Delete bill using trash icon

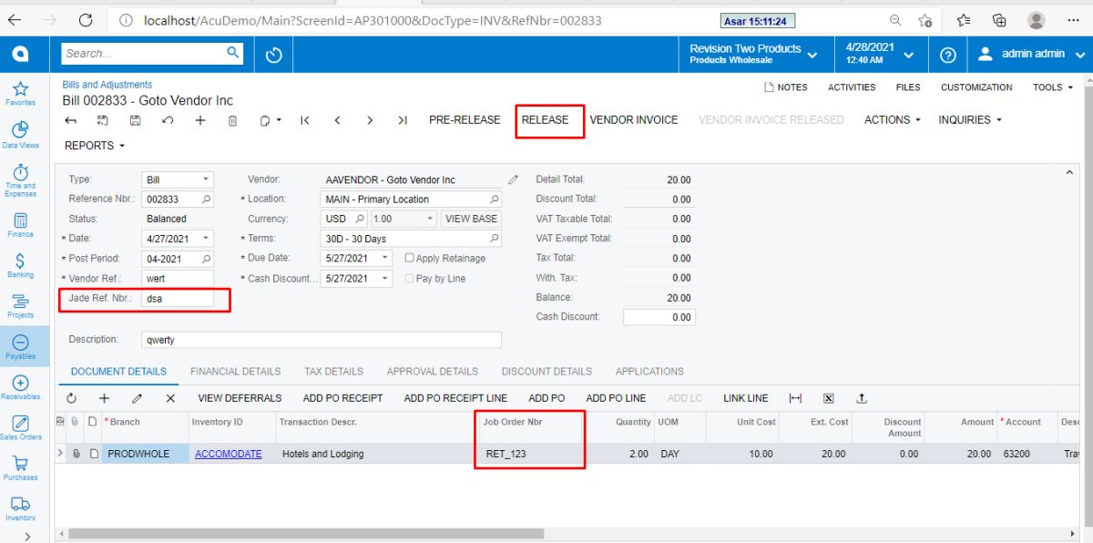[232, 119]
